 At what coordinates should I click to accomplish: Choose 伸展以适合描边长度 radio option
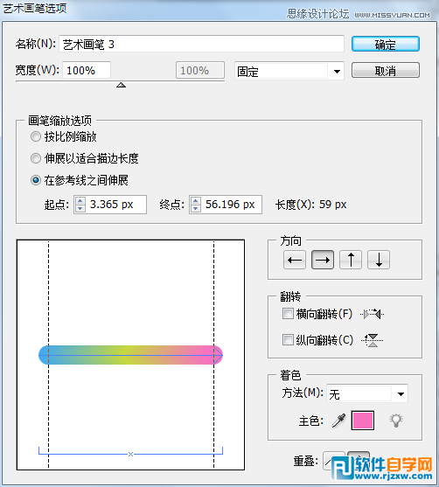[36, 158]
